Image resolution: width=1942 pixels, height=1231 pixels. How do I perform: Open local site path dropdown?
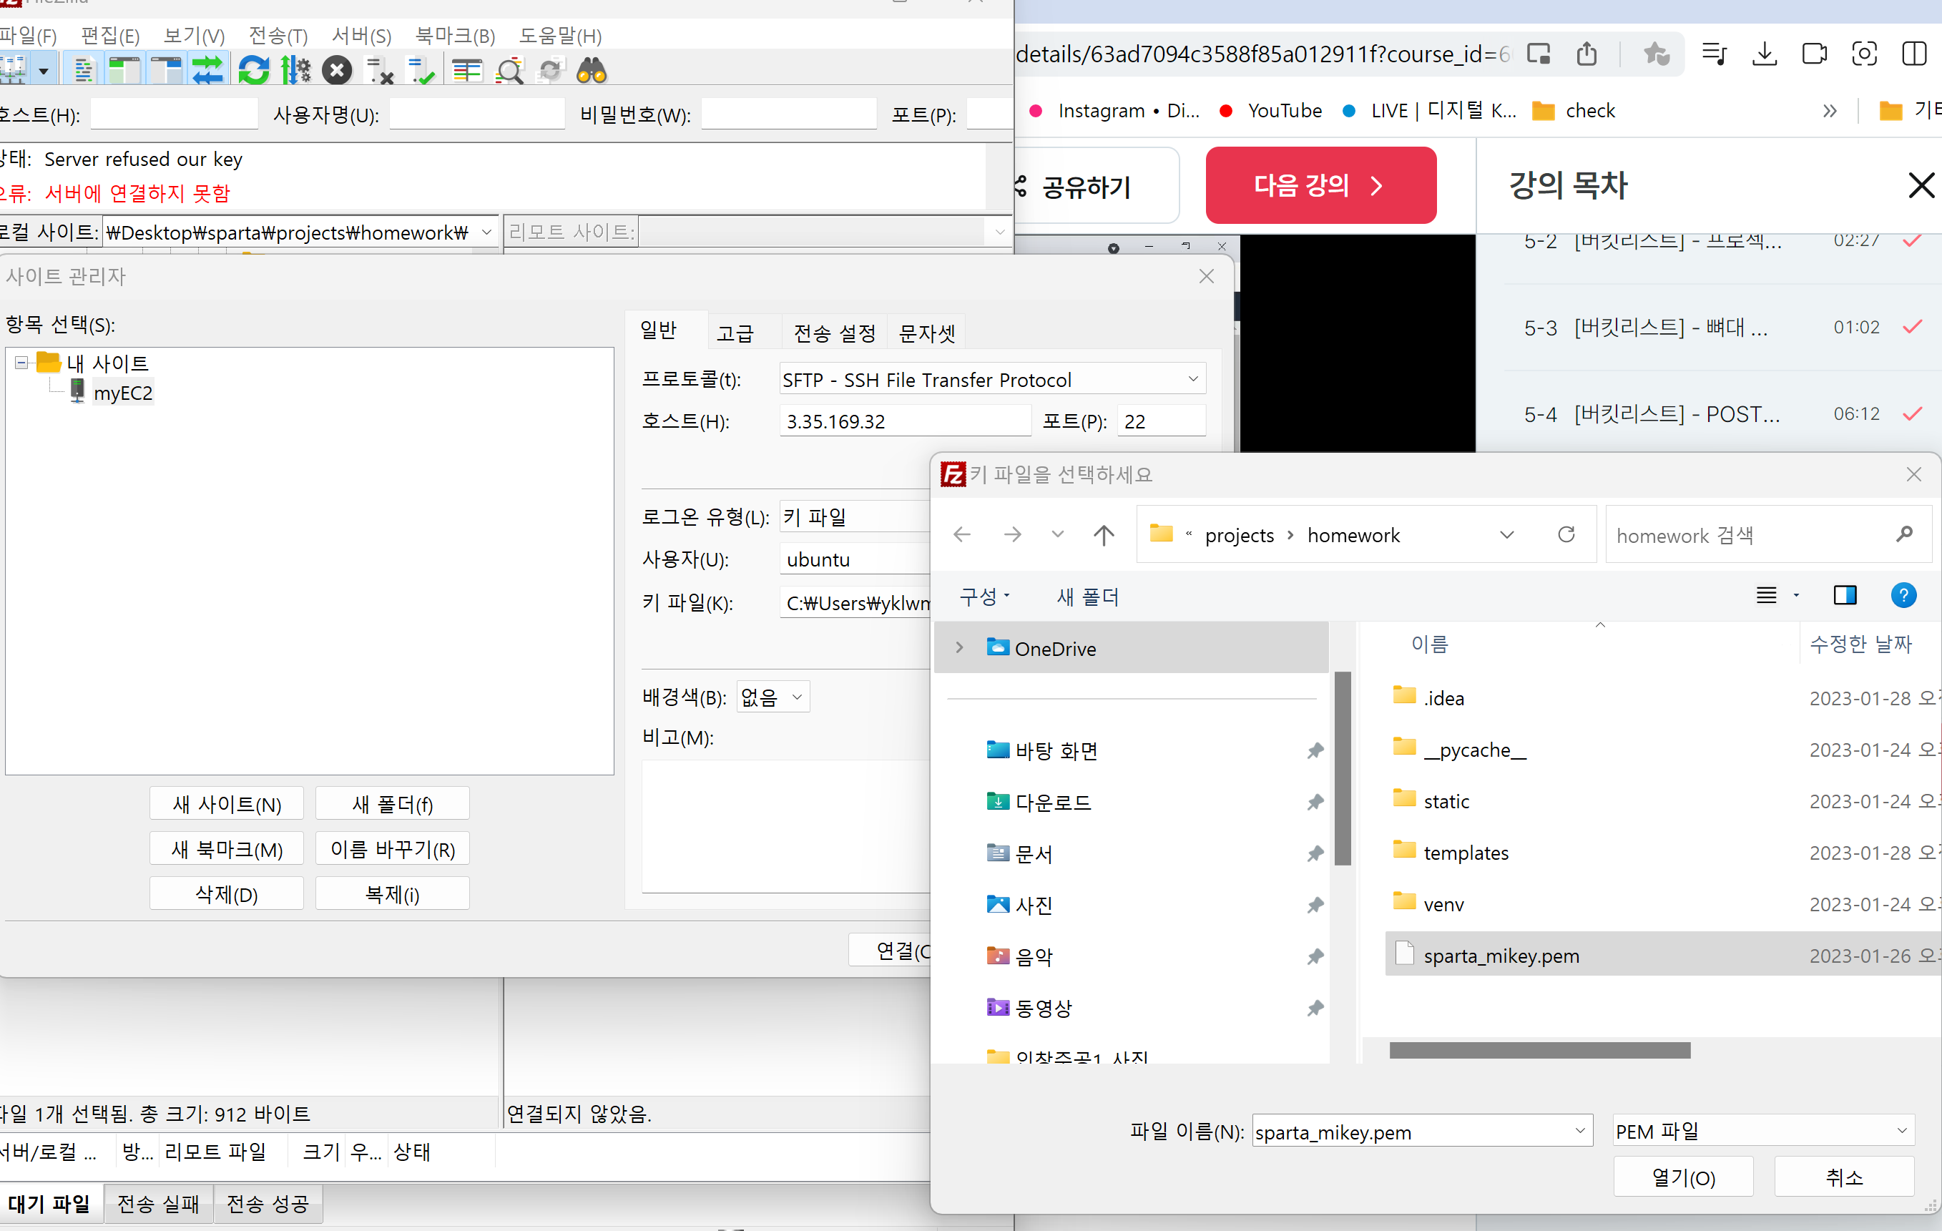coord(486,232)
